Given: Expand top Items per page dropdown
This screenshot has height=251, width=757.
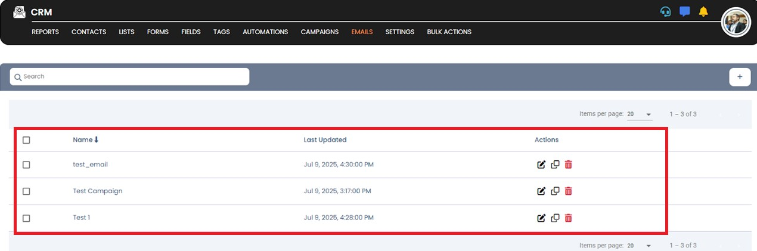Looking at the screenshot, I should coord(640,114).
